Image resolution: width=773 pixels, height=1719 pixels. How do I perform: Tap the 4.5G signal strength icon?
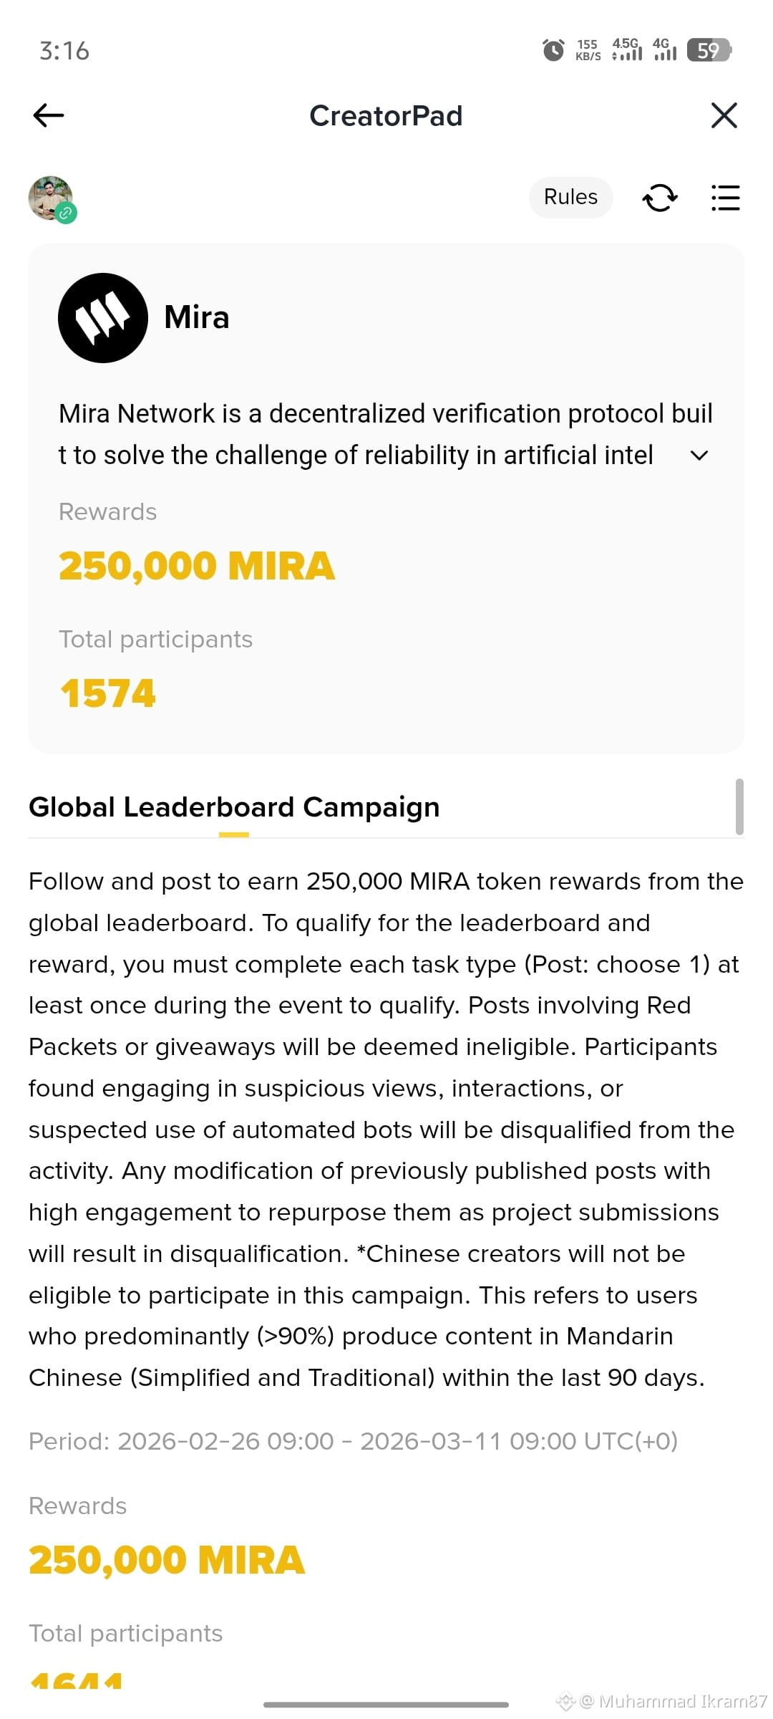tap(626, 49)
